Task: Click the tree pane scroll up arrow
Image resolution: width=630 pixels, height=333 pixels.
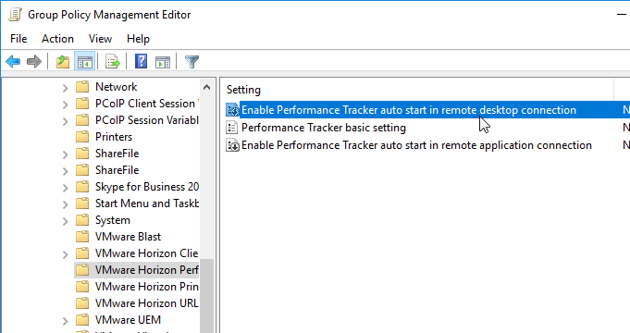Action: tap(206, 87)
